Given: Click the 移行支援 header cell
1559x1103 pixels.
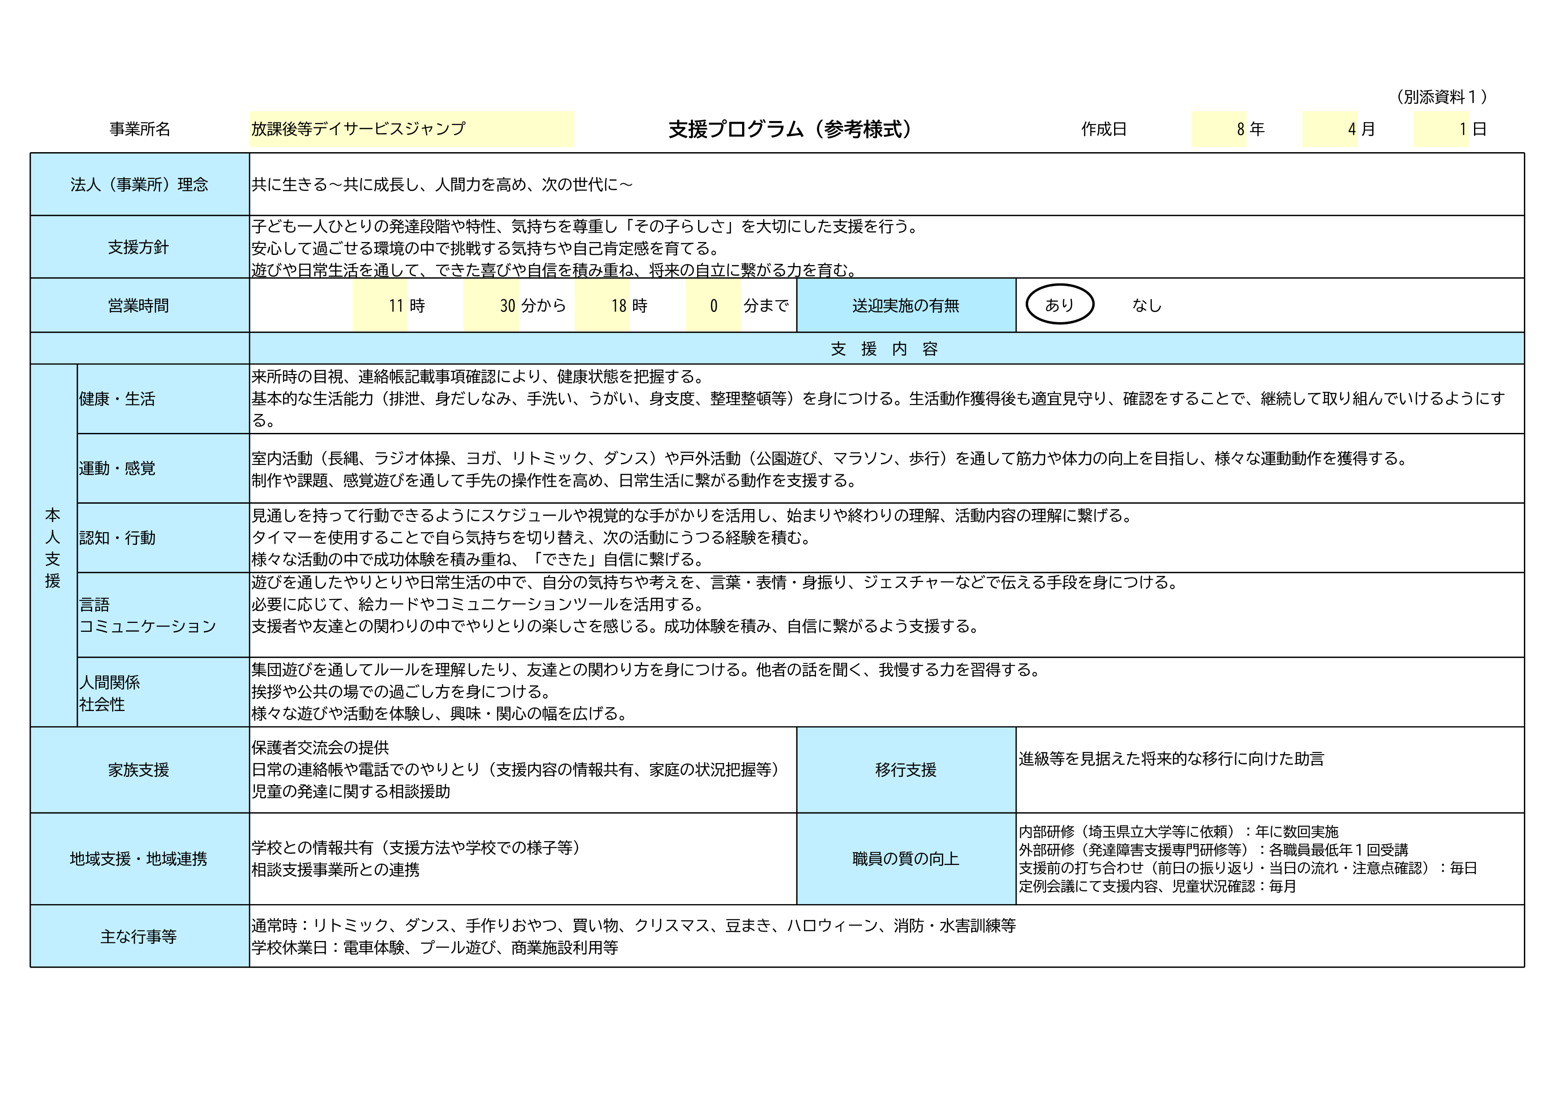Looking at the screenshot, I should [x=906, y=769].
